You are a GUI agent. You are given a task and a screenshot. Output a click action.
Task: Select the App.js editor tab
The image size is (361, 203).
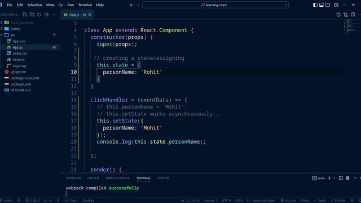77,15
